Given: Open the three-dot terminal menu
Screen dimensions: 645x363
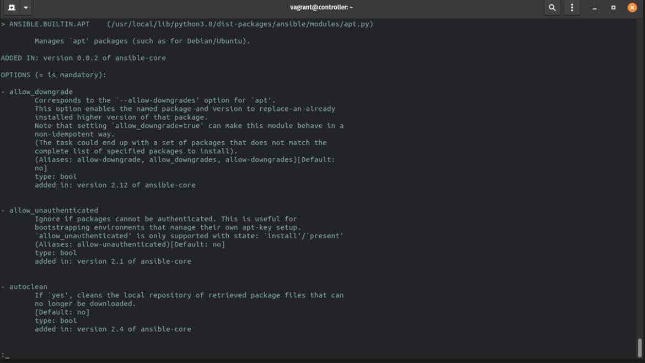Looking at the screenshot, I should tap(572, 8).
